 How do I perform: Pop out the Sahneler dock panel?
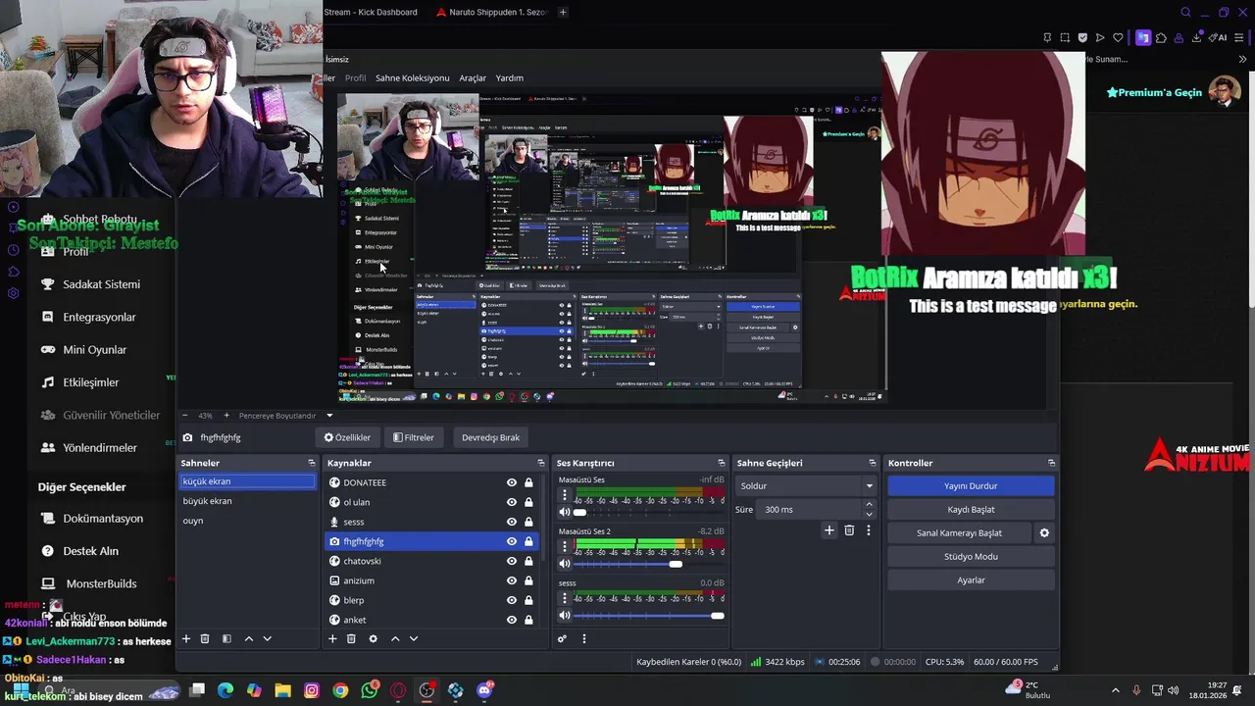click(x=312, y=463)
